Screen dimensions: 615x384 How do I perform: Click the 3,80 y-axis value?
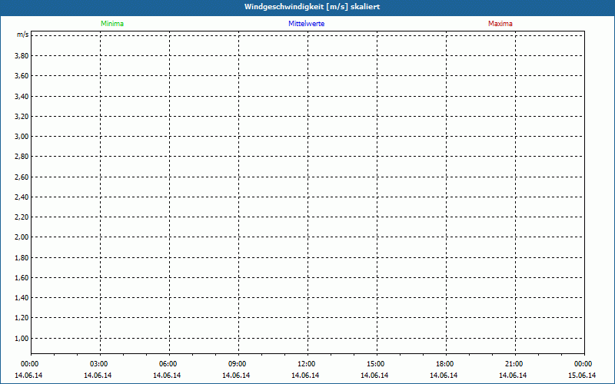[22, 56]
